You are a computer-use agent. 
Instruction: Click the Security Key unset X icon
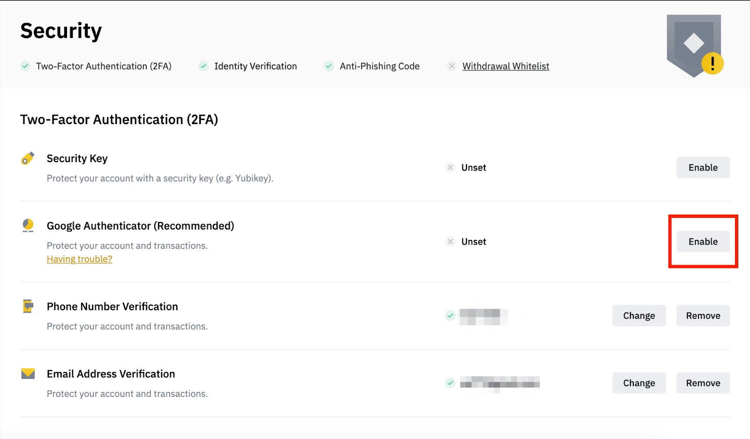coord(450,168)
